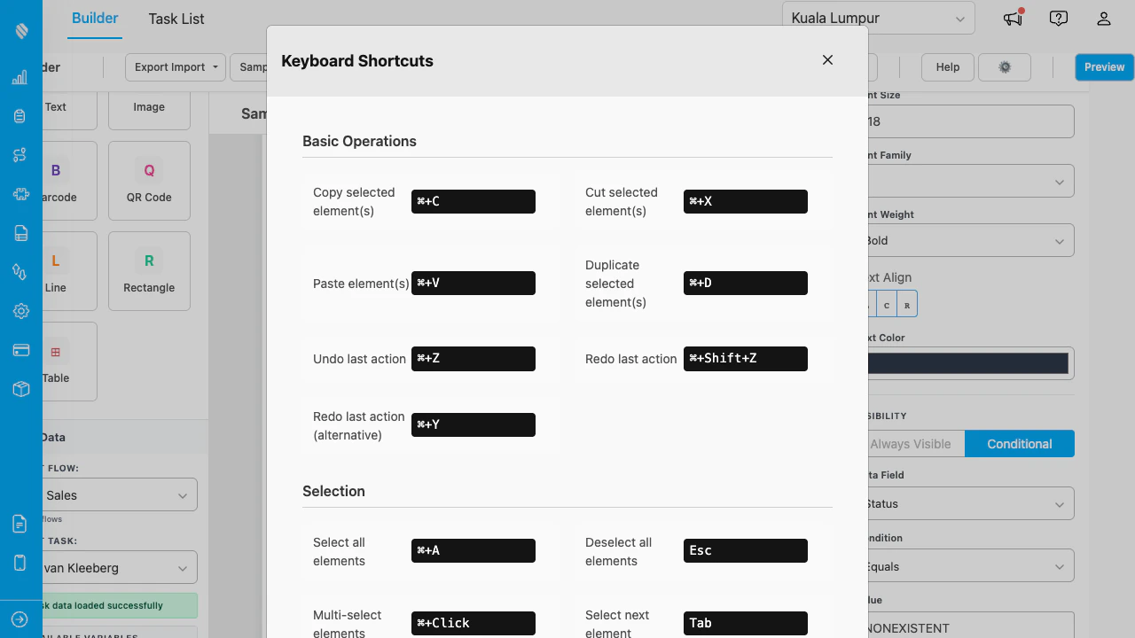Open the analytics bar chart icon in sidebar
The image size is (1135, 638).
(20, 76)
